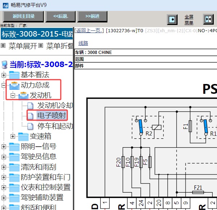
Task: Select the 动力总成 tree item
Action: point(35,85)
